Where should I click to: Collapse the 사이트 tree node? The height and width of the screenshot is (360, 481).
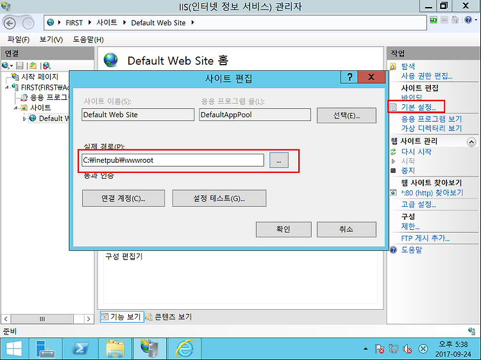point(15,108)
